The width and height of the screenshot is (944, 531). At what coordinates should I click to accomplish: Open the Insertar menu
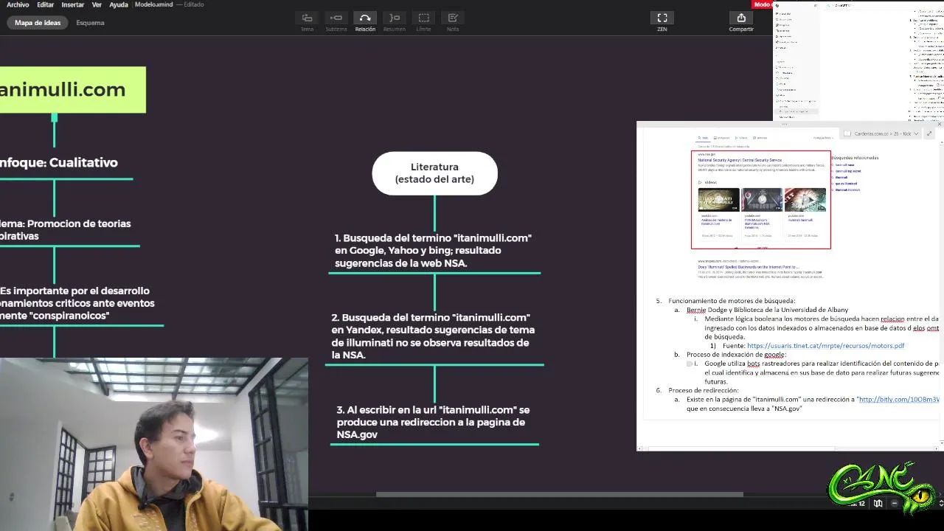click(x=72, y=4)
